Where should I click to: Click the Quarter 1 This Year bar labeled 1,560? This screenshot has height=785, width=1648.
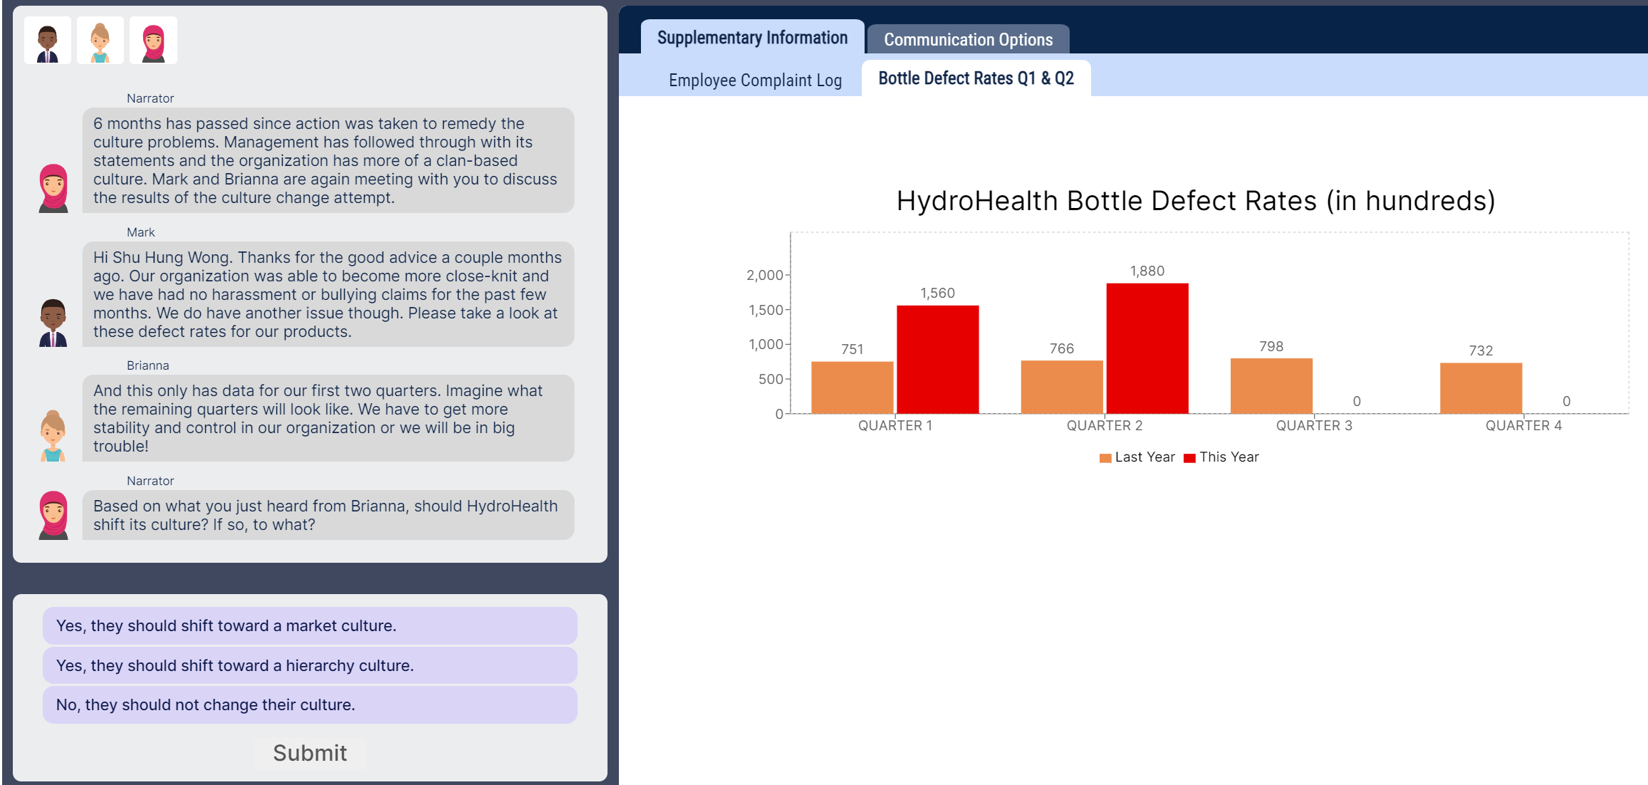click(937, 360)
